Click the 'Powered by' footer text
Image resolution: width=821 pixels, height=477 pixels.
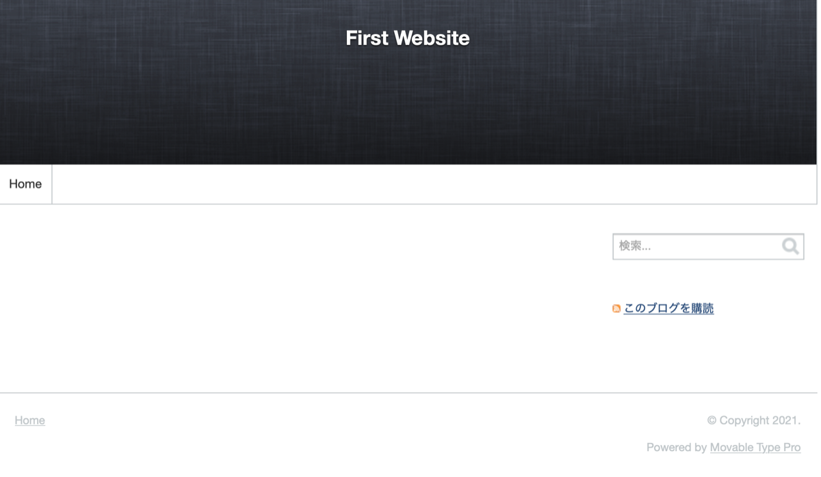(x=677, y=447)
